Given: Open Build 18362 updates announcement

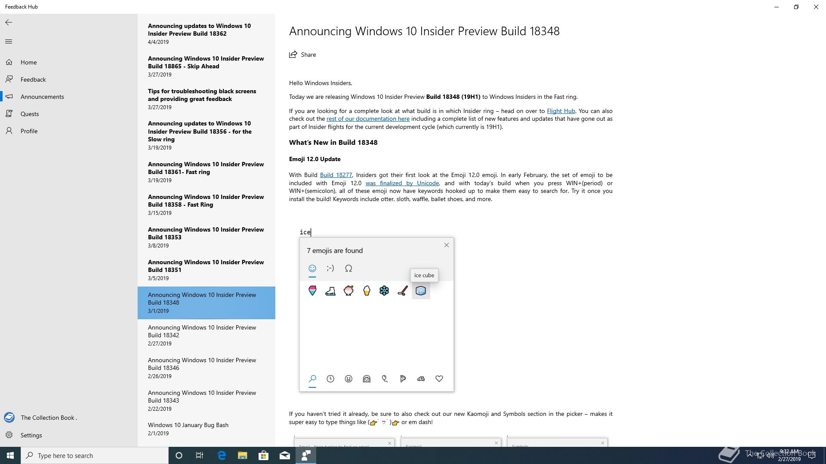Looking at the screenshot, I should 206,34.
